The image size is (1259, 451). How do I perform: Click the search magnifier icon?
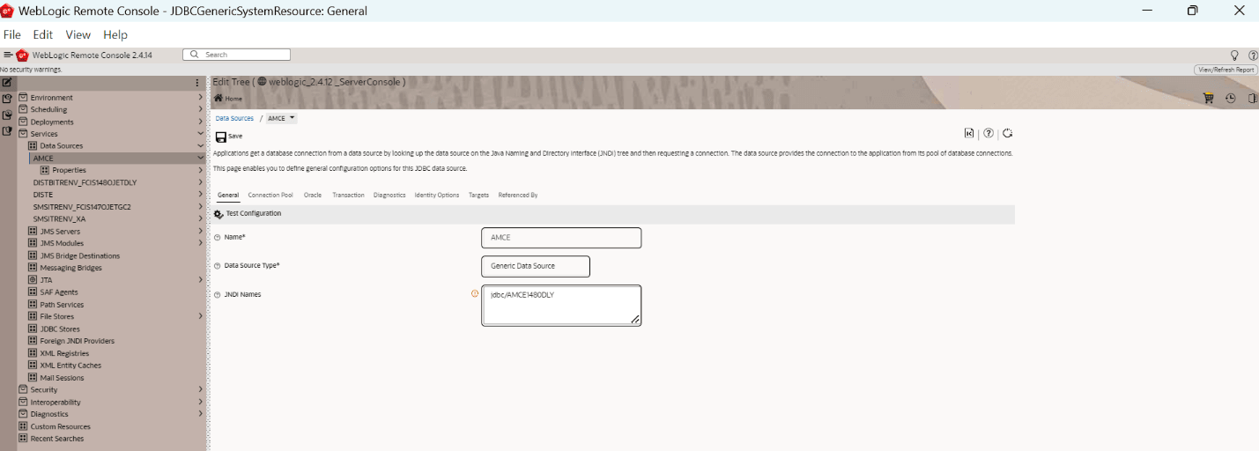pos(196,55)
